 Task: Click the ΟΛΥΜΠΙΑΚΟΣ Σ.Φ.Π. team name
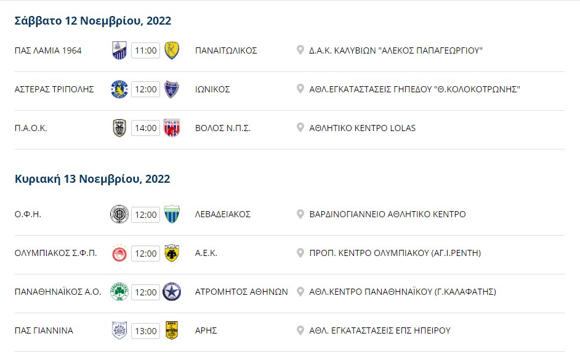click(x=55, y=253)
